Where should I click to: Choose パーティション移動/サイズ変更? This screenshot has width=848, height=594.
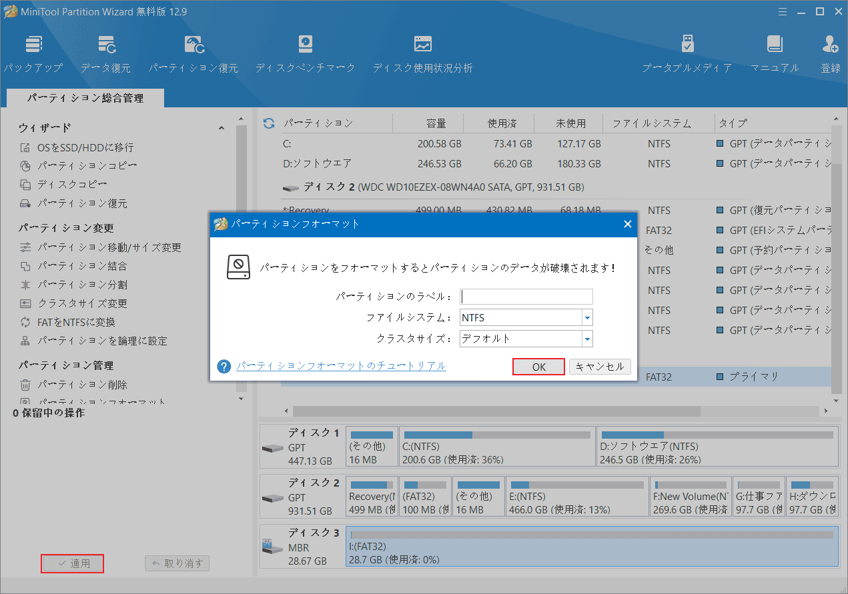[x=101, y=247]
